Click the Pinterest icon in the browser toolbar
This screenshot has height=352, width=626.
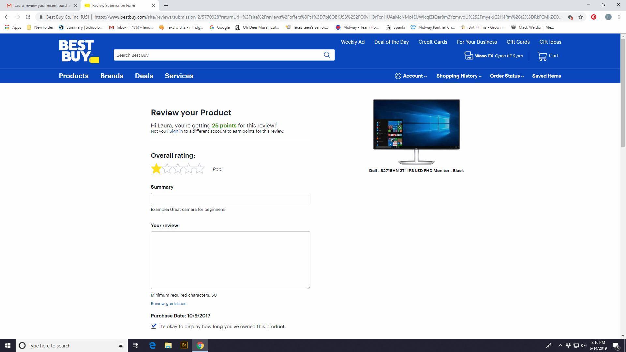(x=593, y=17)
